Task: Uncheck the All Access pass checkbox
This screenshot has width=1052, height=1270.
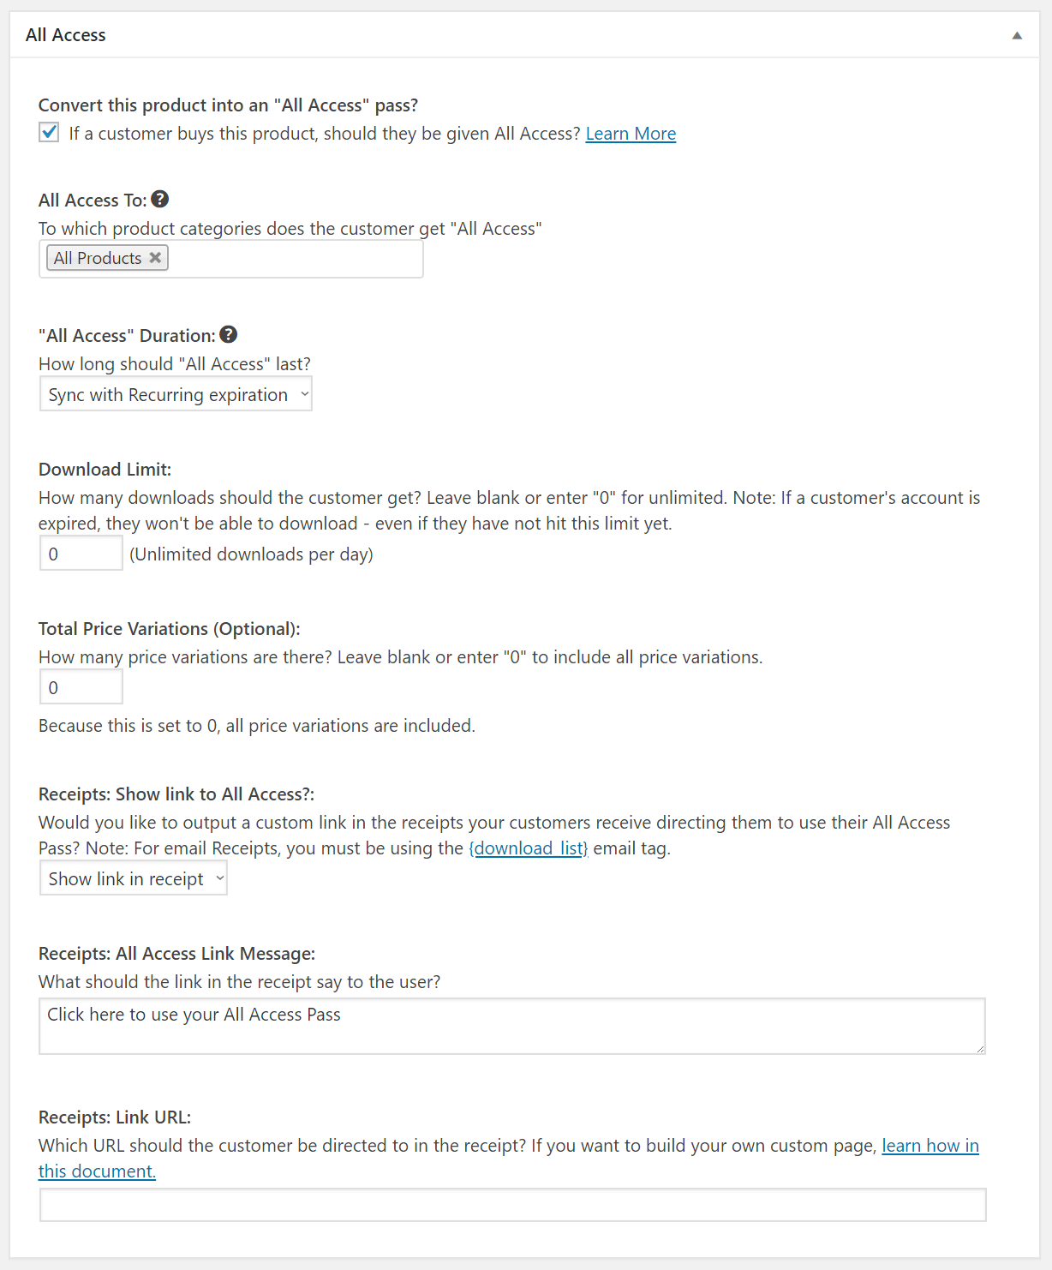Action: tap(49, 133)
